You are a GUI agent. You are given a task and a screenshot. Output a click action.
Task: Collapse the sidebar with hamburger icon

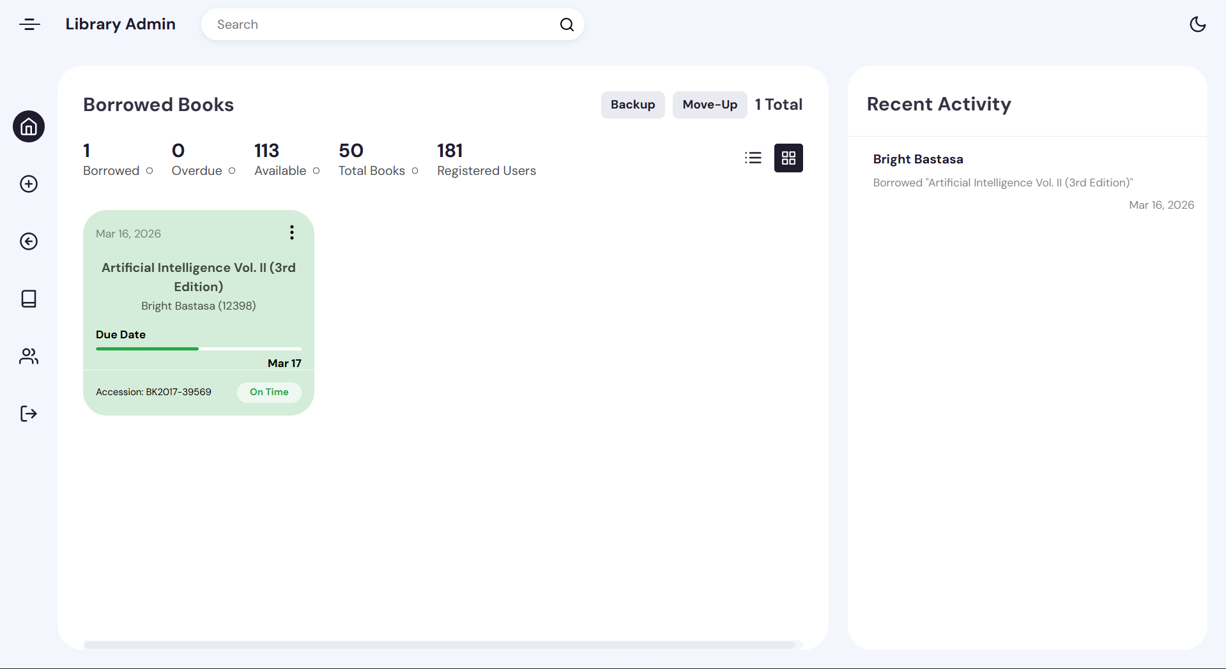[29, 24]
